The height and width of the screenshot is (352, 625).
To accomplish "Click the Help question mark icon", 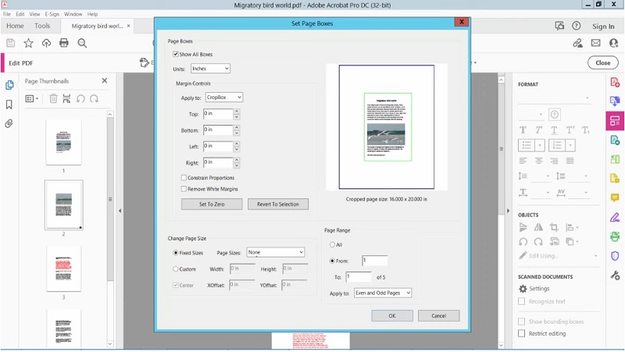I will (x=576, y=26).
